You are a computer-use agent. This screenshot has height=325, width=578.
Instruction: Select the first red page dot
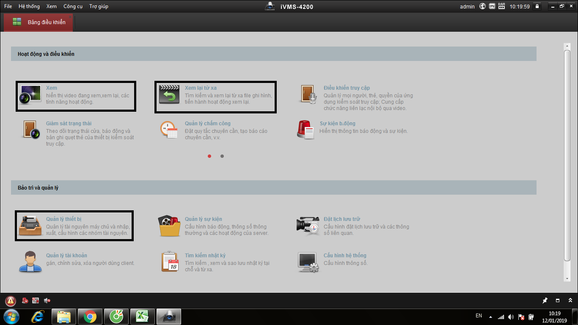click(209, 156)
